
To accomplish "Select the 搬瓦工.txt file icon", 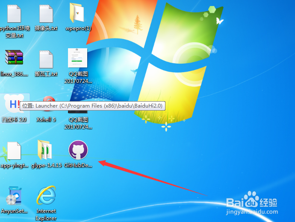I will 46,59.
